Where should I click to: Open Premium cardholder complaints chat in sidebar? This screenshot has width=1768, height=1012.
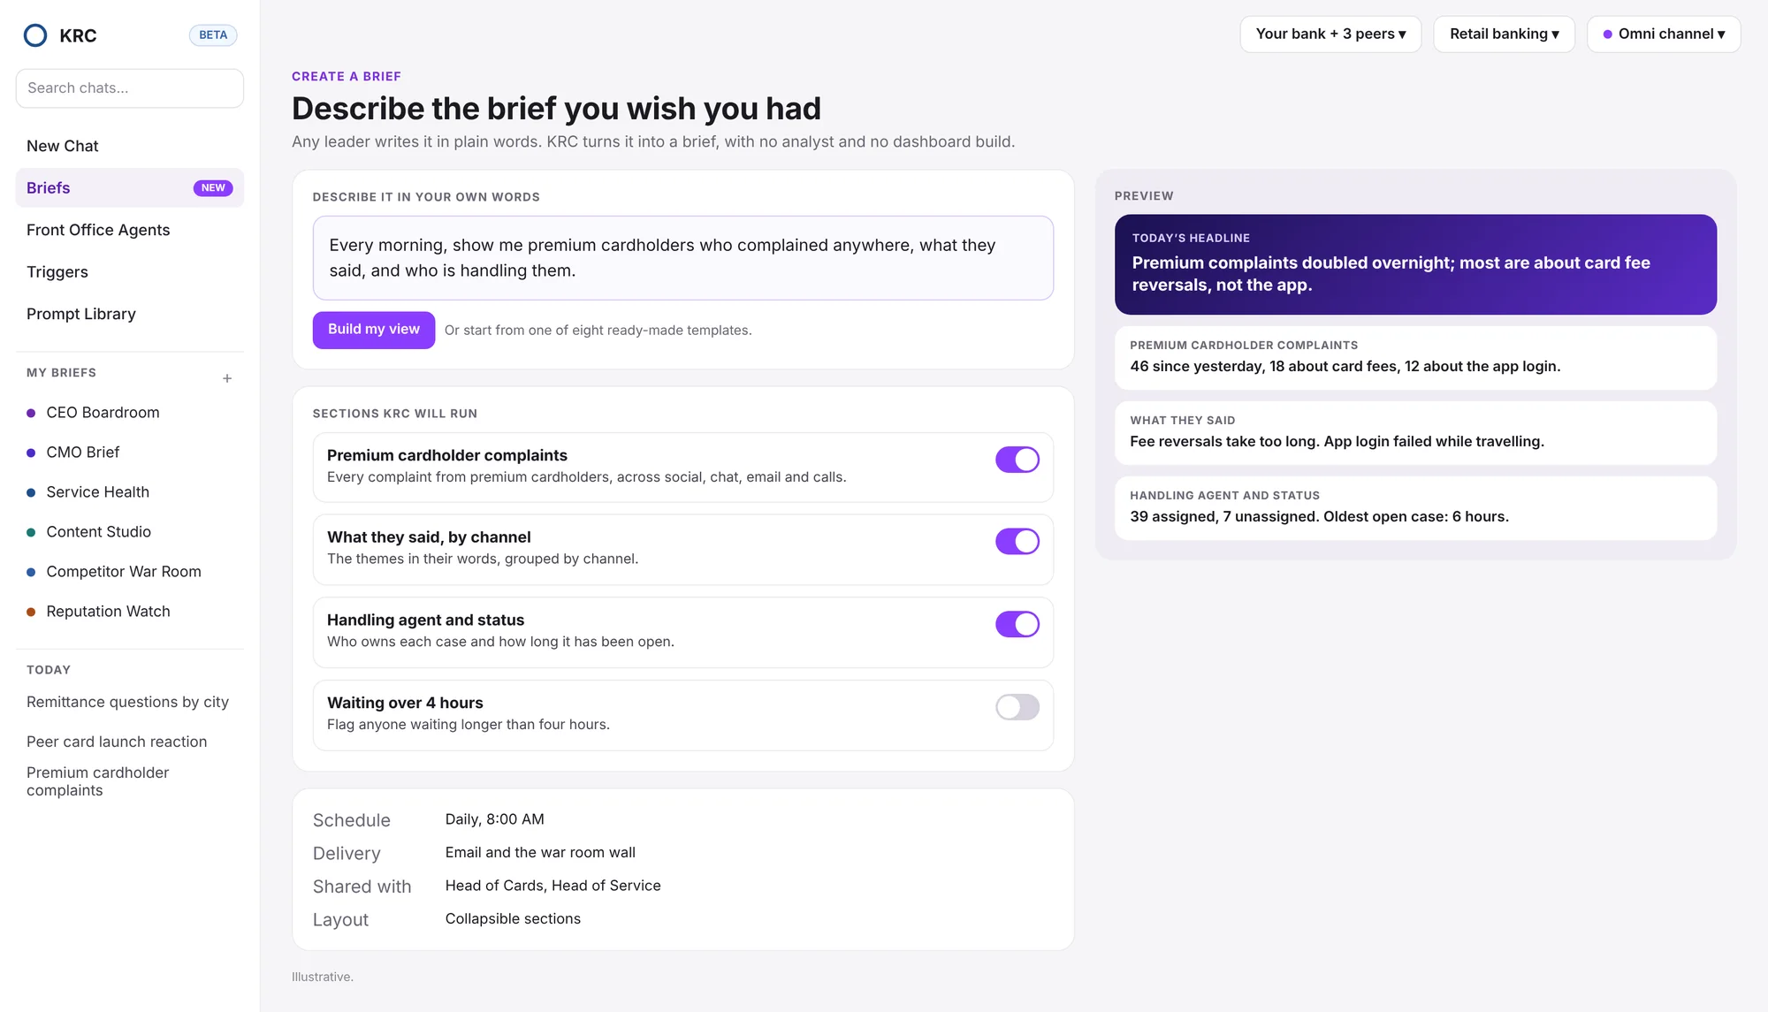click(97, 781)
